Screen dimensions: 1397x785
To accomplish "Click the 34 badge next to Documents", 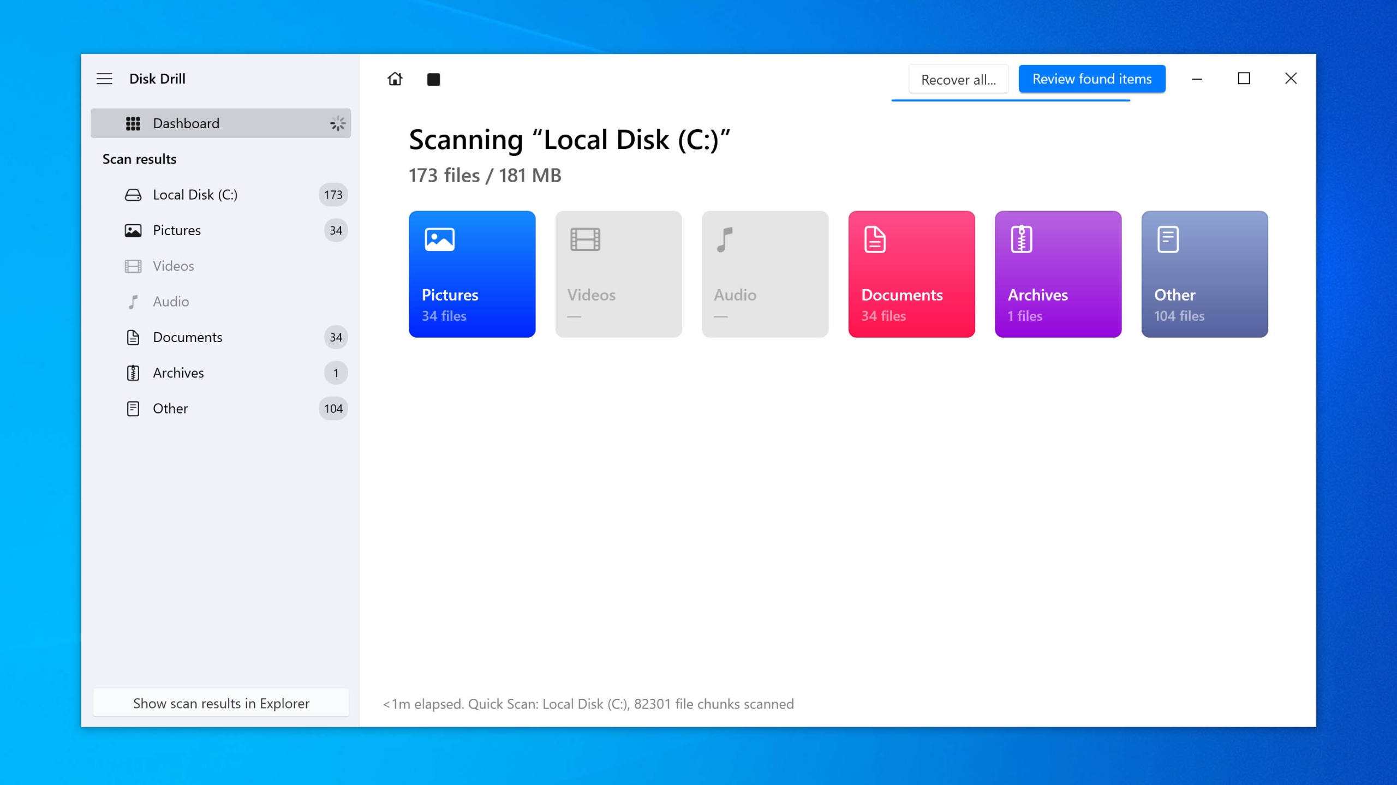I will tap(336, 337).
